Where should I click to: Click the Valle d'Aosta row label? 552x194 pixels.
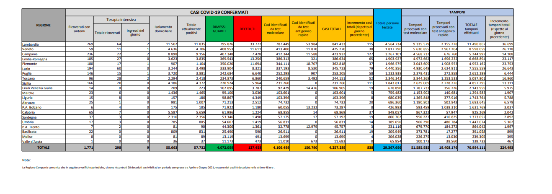click(x=34, y=143)
